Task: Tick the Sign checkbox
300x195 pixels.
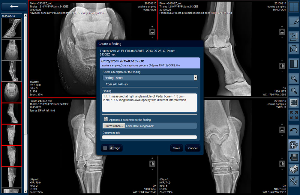Action: 105,148
